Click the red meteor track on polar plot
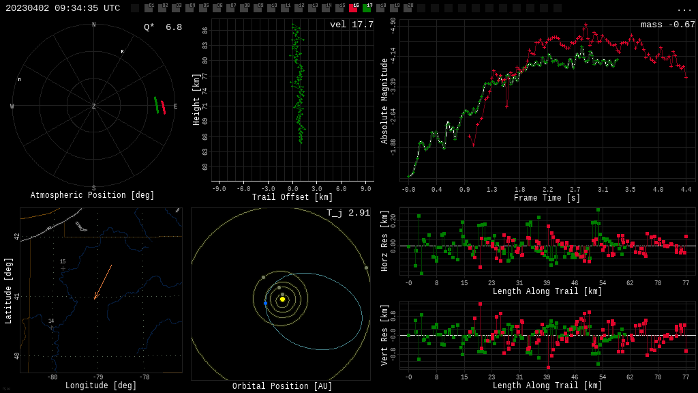 coord(164,107)
